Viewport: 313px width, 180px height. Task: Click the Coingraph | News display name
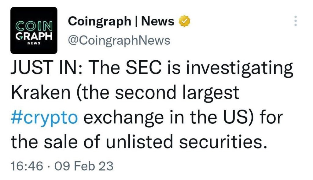point(121,21)
